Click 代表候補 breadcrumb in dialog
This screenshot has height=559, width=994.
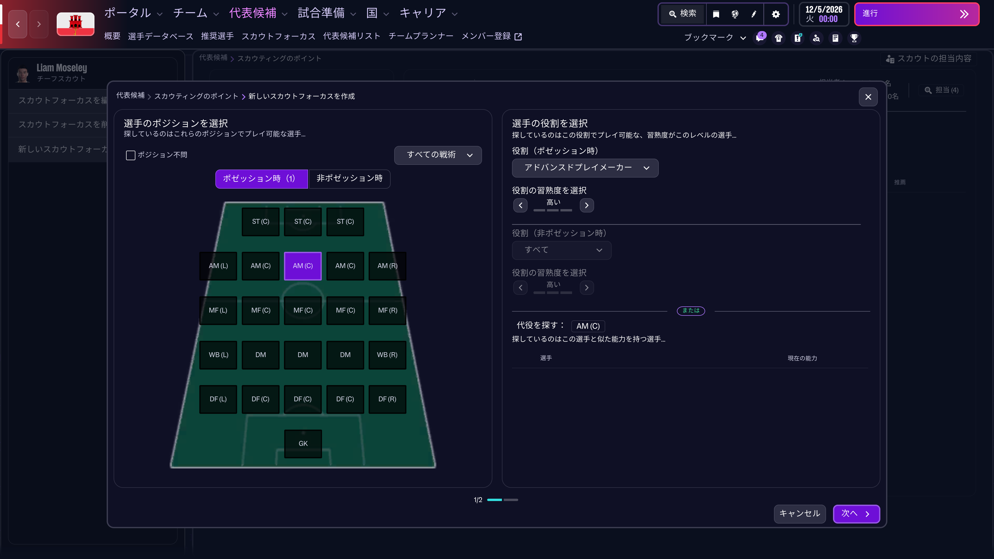pyautogui.click(x=130, y=95)
